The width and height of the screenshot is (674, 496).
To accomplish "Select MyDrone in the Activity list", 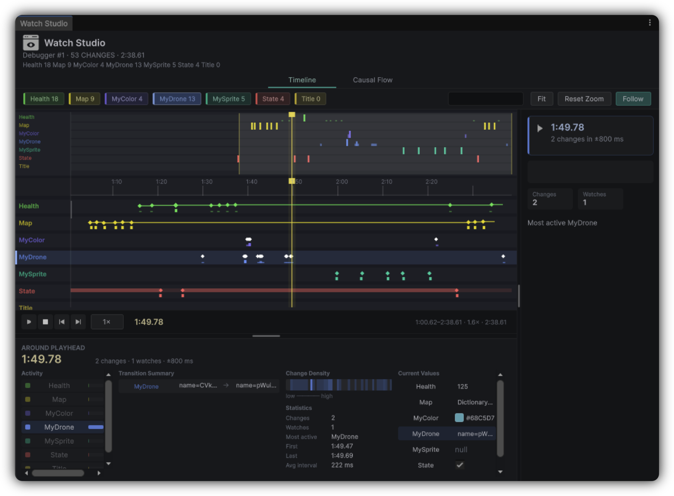I will pos(62,427).
